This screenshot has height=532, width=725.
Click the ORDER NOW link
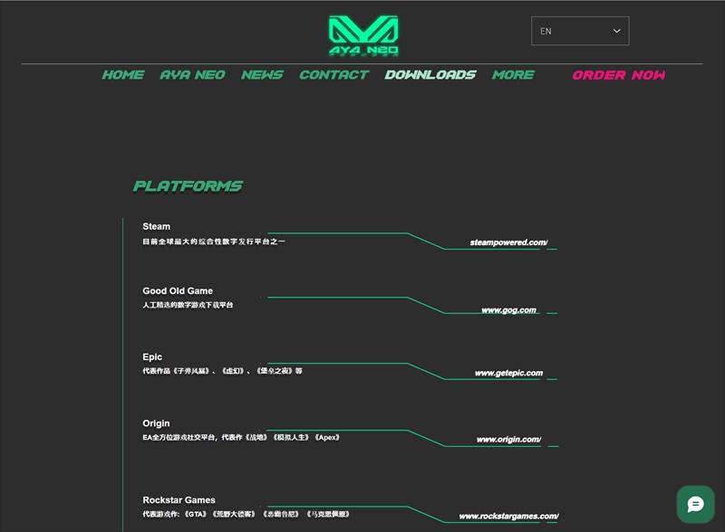tap(619, 75)
